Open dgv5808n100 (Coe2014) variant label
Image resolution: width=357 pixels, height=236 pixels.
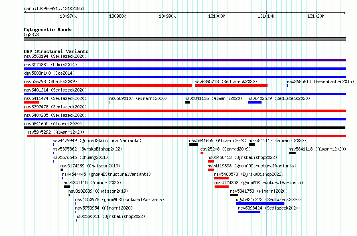pyautogui.click(x=49, y=73)
